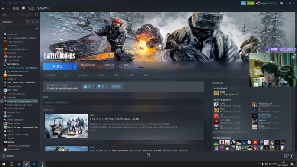Click the forward navigation arrow
The width and height of the screenshot is (297, 167).
click(8, 8)
